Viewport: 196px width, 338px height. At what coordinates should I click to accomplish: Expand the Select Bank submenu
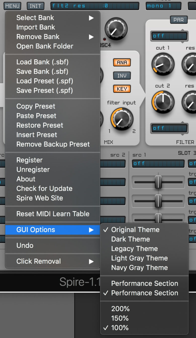(x=53, y=18)
